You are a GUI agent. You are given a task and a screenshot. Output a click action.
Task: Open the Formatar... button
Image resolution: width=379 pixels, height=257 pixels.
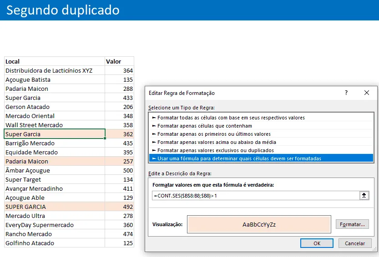point(352,224)
